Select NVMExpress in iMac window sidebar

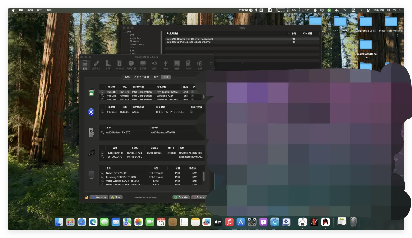[x=137, y=45]
